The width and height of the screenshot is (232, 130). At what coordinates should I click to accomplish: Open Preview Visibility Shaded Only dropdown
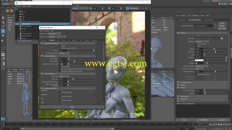202,66
